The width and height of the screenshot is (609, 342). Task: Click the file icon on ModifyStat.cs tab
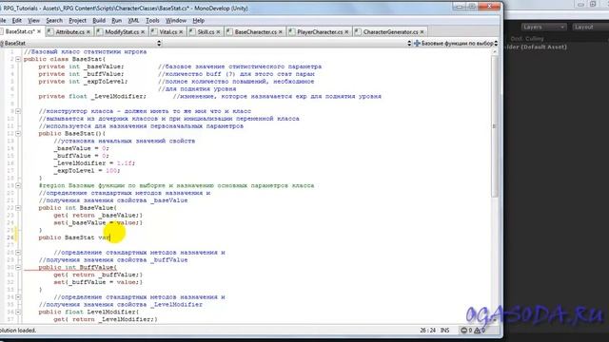pos(100,31)
